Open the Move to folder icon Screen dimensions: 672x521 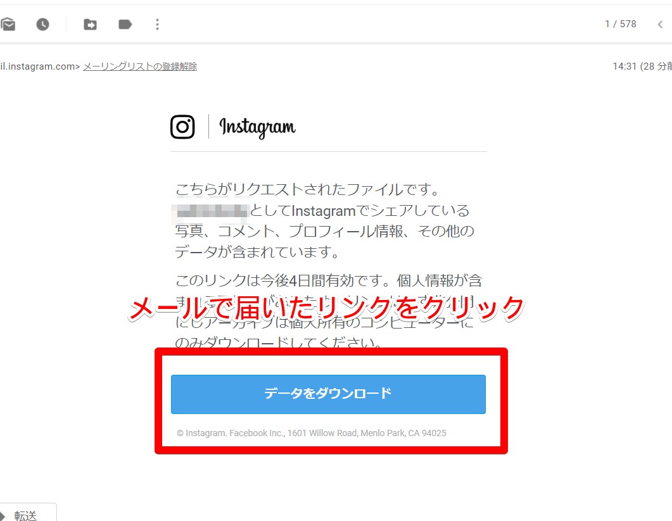click(90, 25)
